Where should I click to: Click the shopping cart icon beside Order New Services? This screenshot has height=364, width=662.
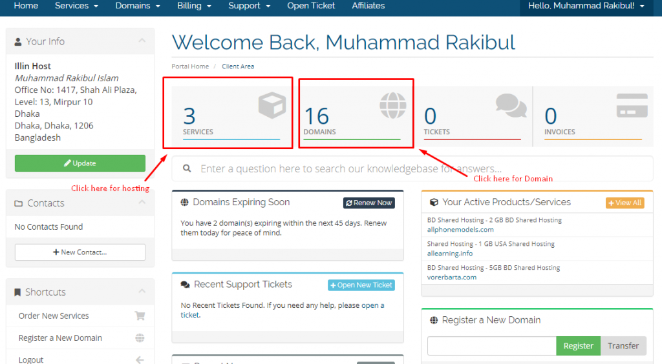[140, 316]
